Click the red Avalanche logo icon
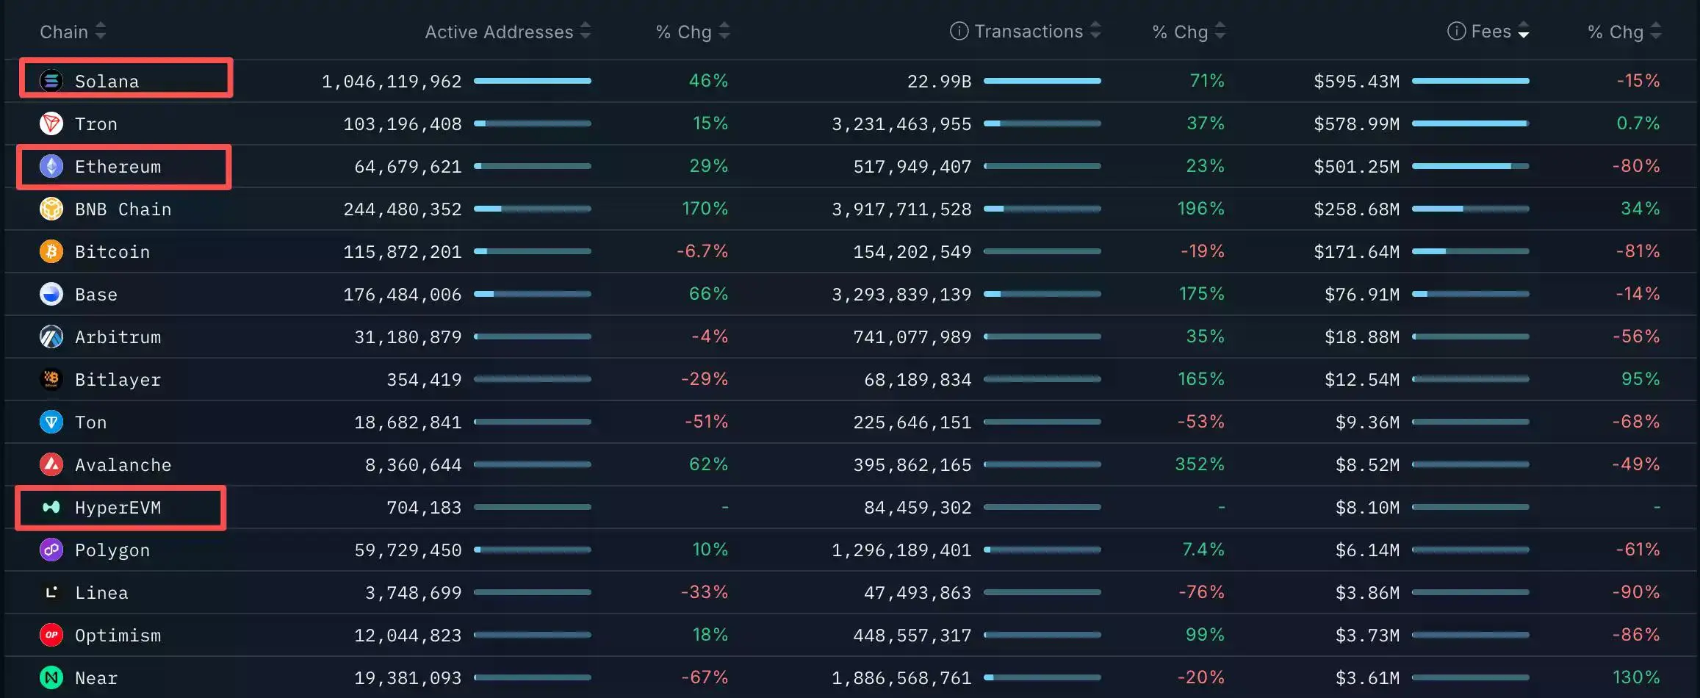Screen dimensions: 1700x698 [51, 464]
